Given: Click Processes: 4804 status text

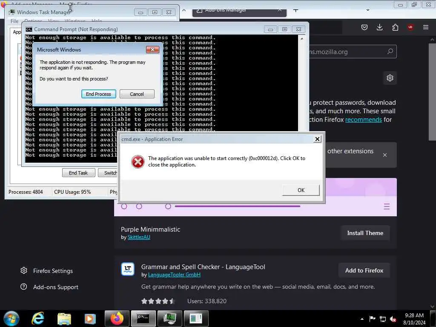Looking at the screenshot, I should 26,192.
